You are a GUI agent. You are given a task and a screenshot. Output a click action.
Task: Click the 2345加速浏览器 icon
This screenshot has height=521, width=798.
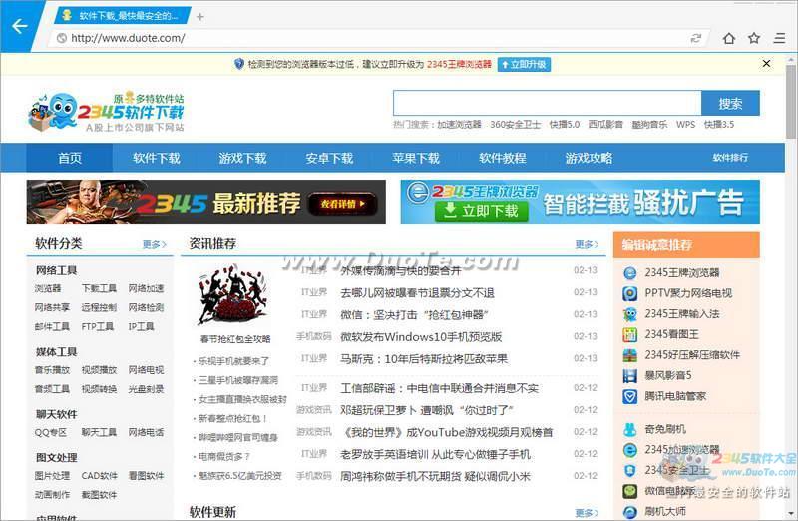(x=630, y=450)
